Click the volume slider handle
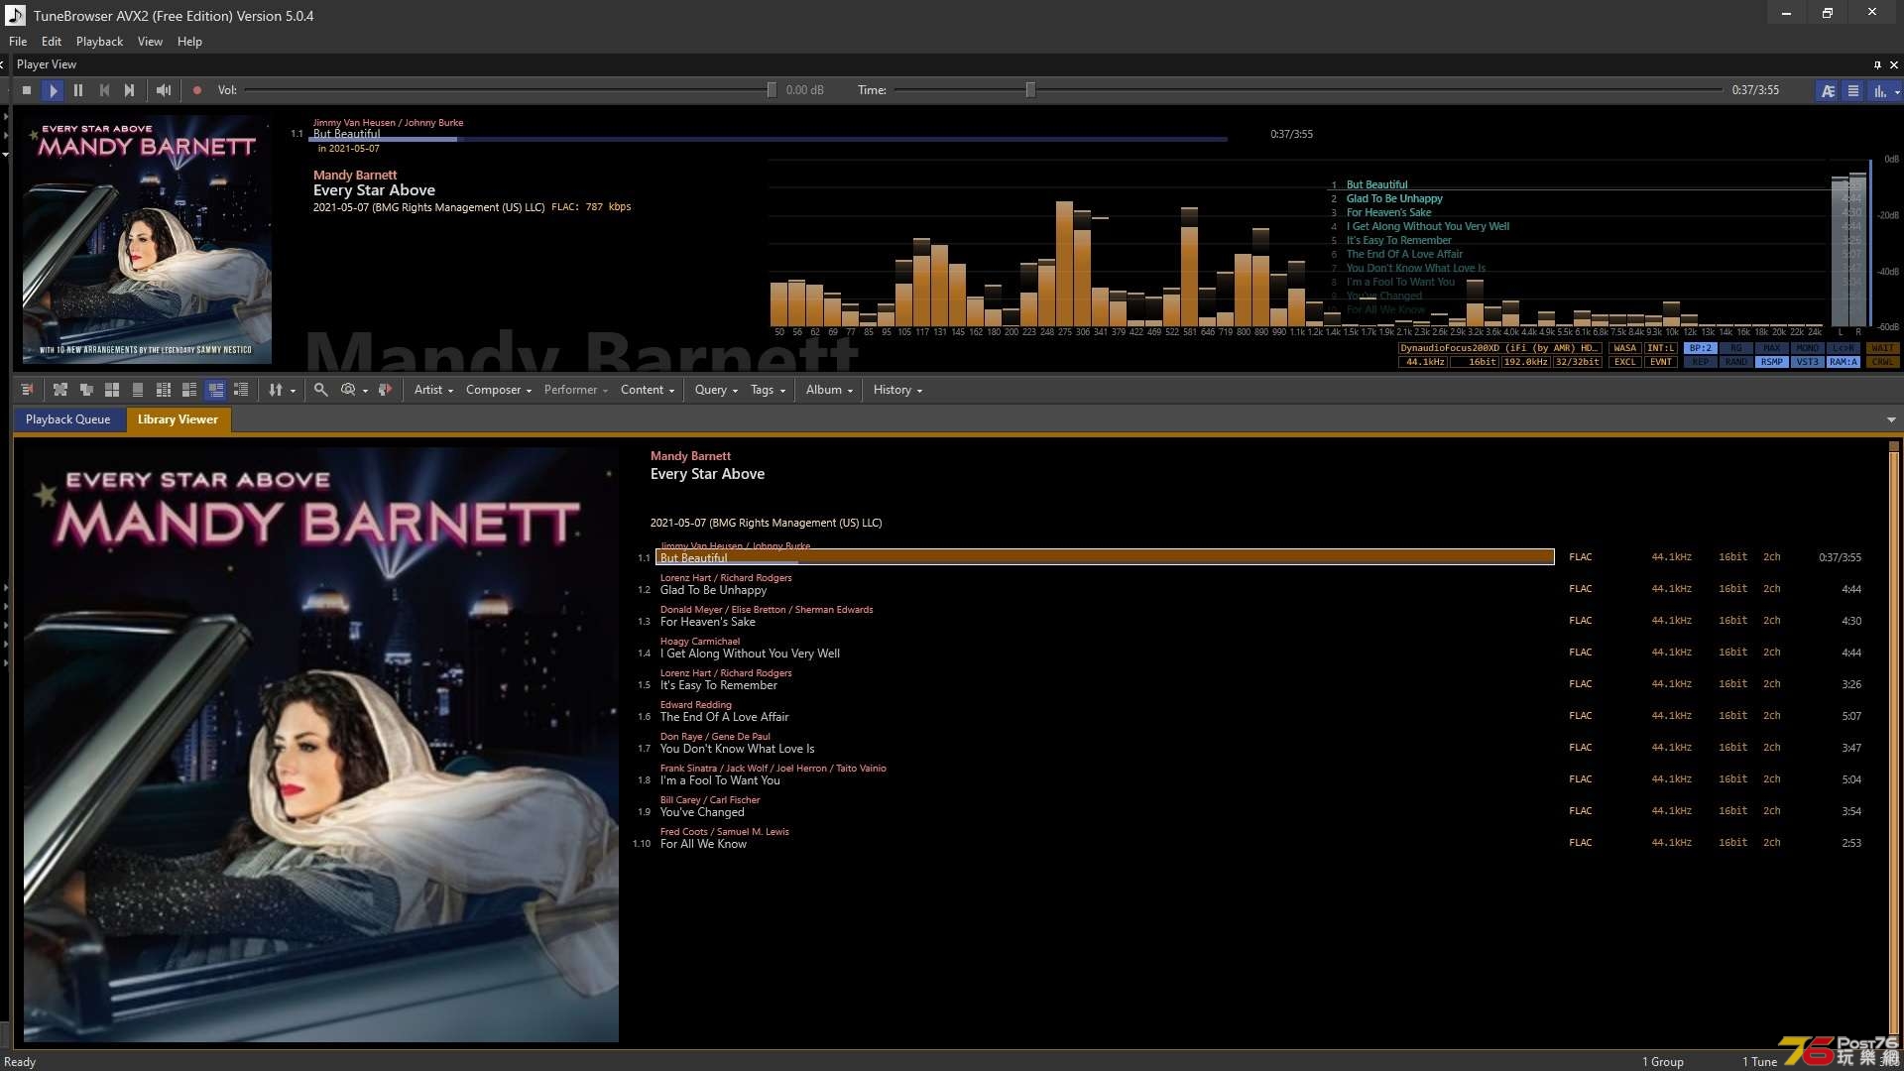 pos(772,90)
